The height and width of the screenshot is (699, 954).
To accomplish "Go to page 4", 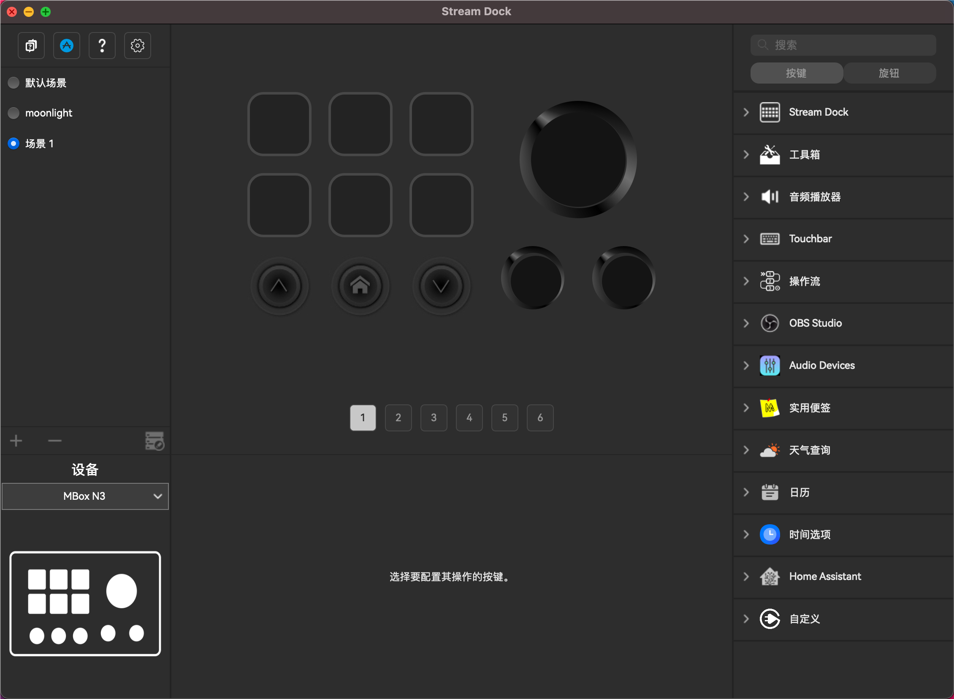I will pos(469,417).
